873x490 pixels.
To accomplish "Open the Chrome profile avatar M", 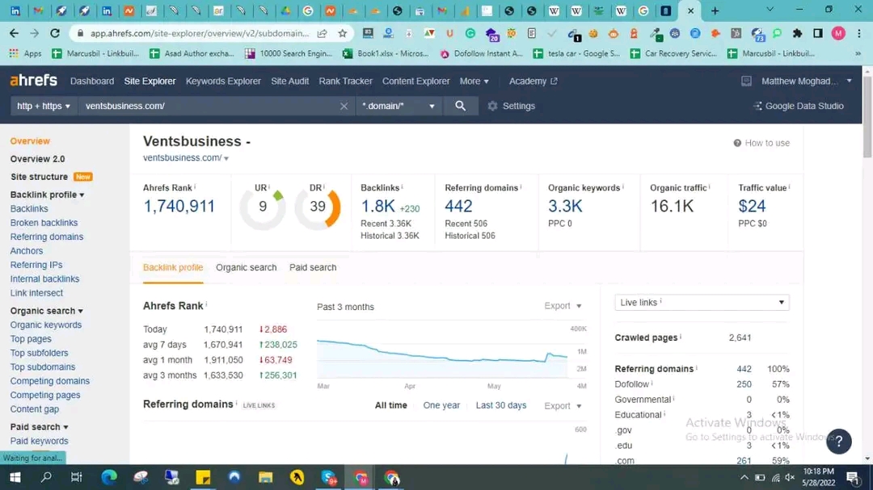I will pyautogui.click(x=838, y=33).
